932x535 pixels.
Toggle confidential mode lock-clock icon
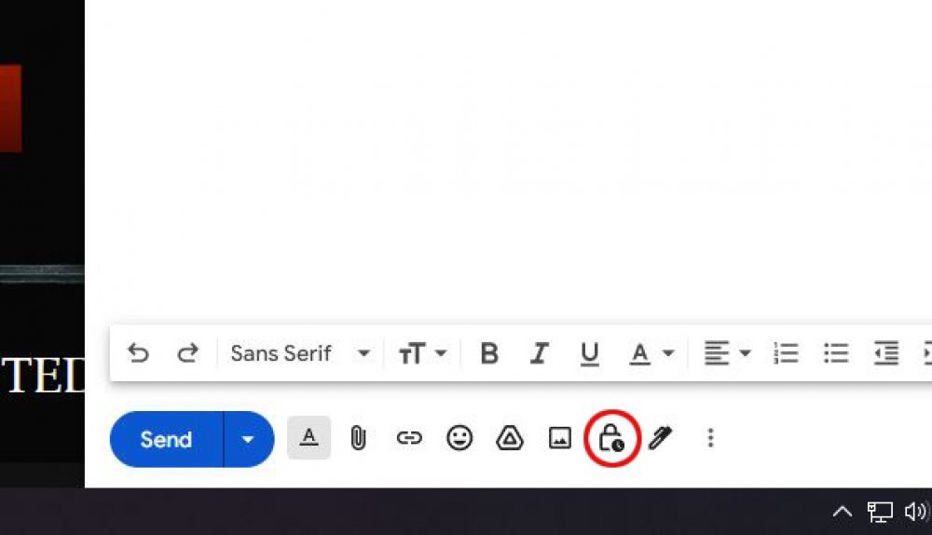click(x=611, y=438)
